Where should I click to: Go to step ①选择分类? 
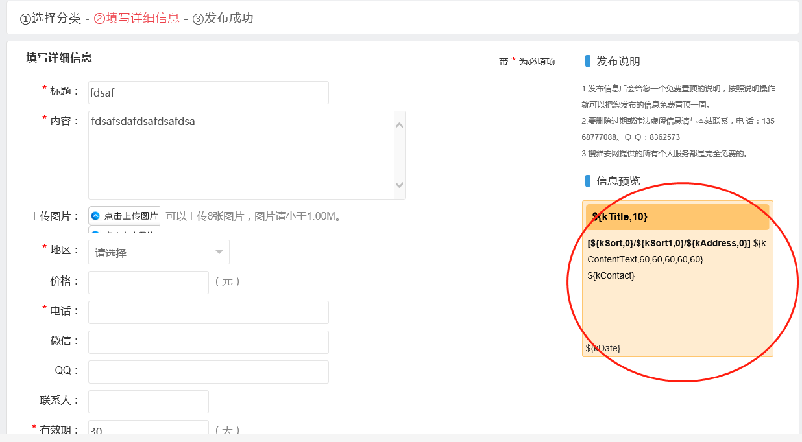coord(51,18)
